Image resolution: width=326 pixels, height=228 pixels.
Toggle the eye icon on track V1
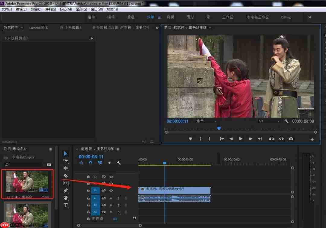point(111,190)
